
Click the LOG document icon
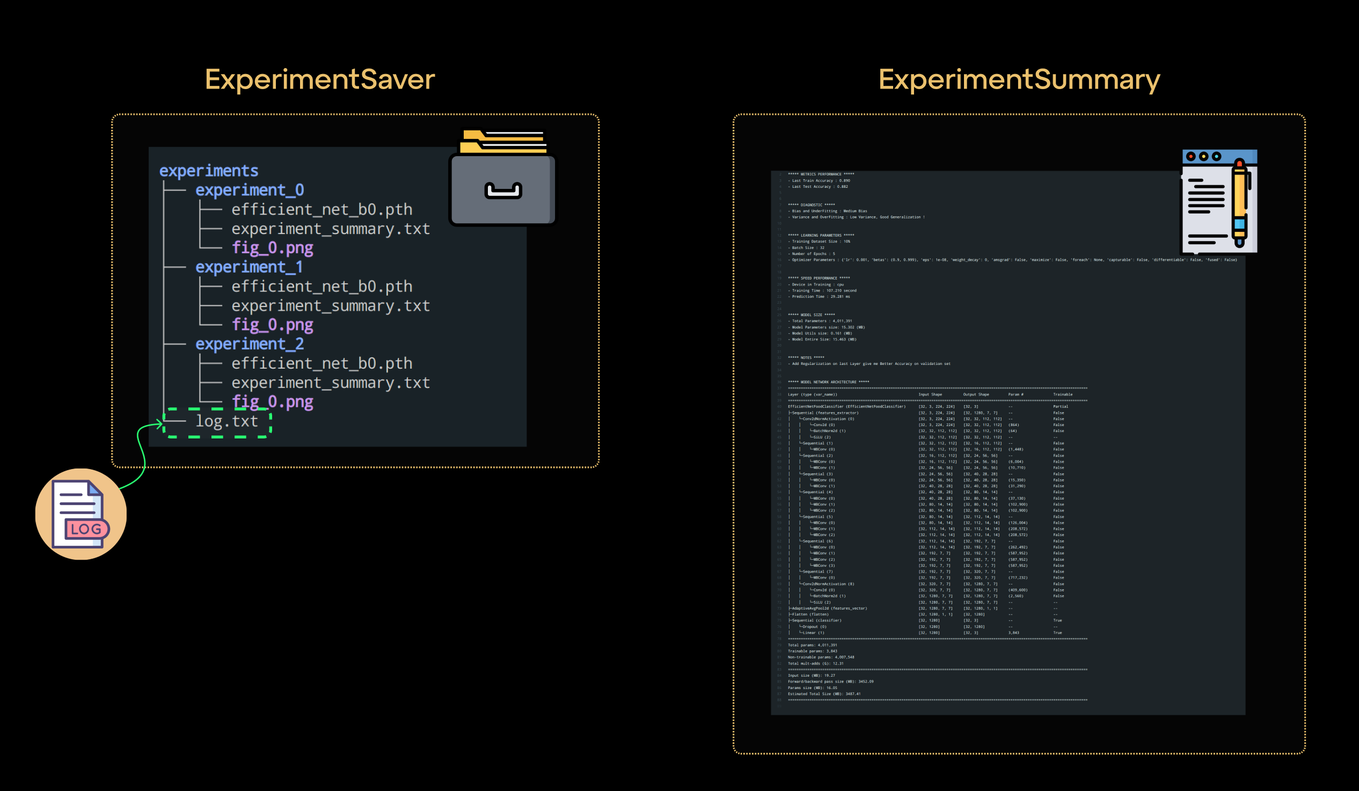tap(81, 515)
